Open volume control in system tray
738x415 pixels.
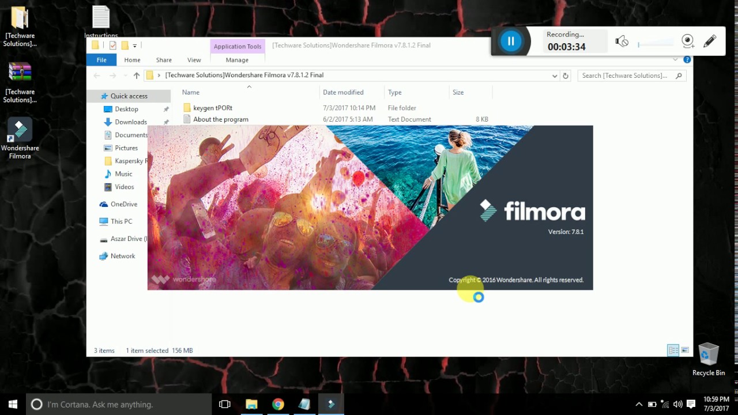[x=678, y=405]
